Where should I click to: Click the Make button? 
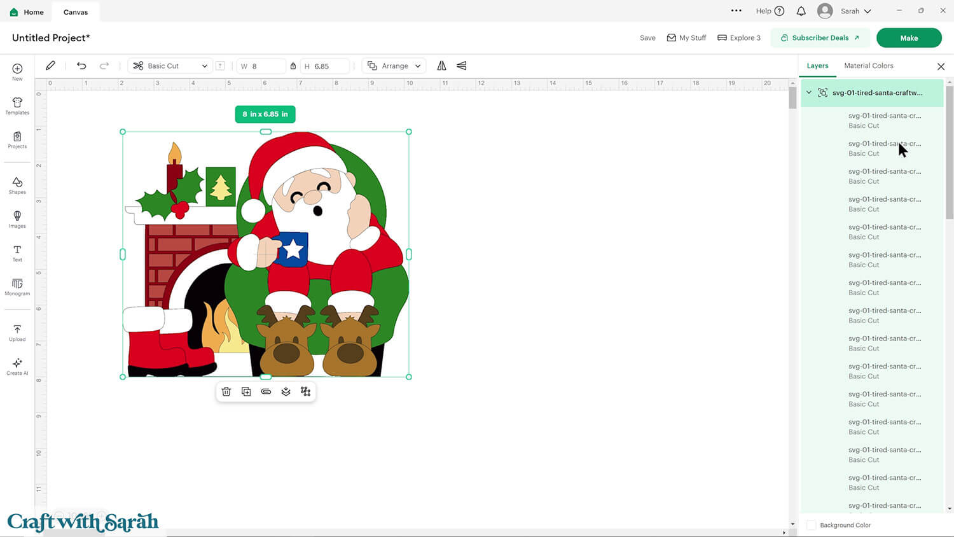pyautogui.click(x=909, y=38)
